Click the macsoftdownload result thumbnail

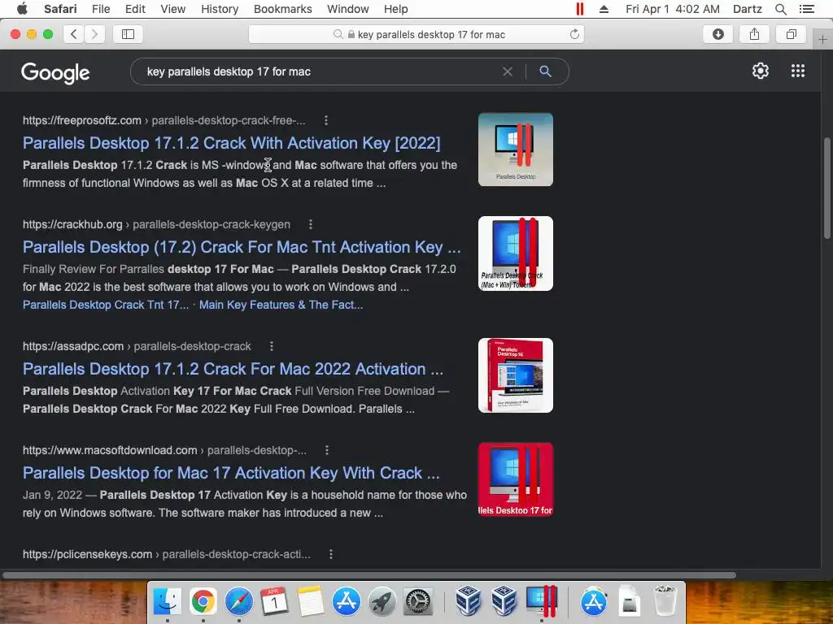click(515, 479)
